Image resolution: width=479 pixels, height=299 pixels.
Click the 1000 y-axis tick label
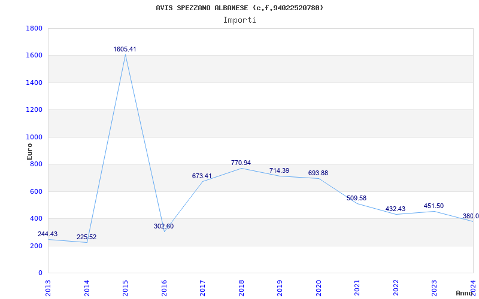tap(34, 138)
